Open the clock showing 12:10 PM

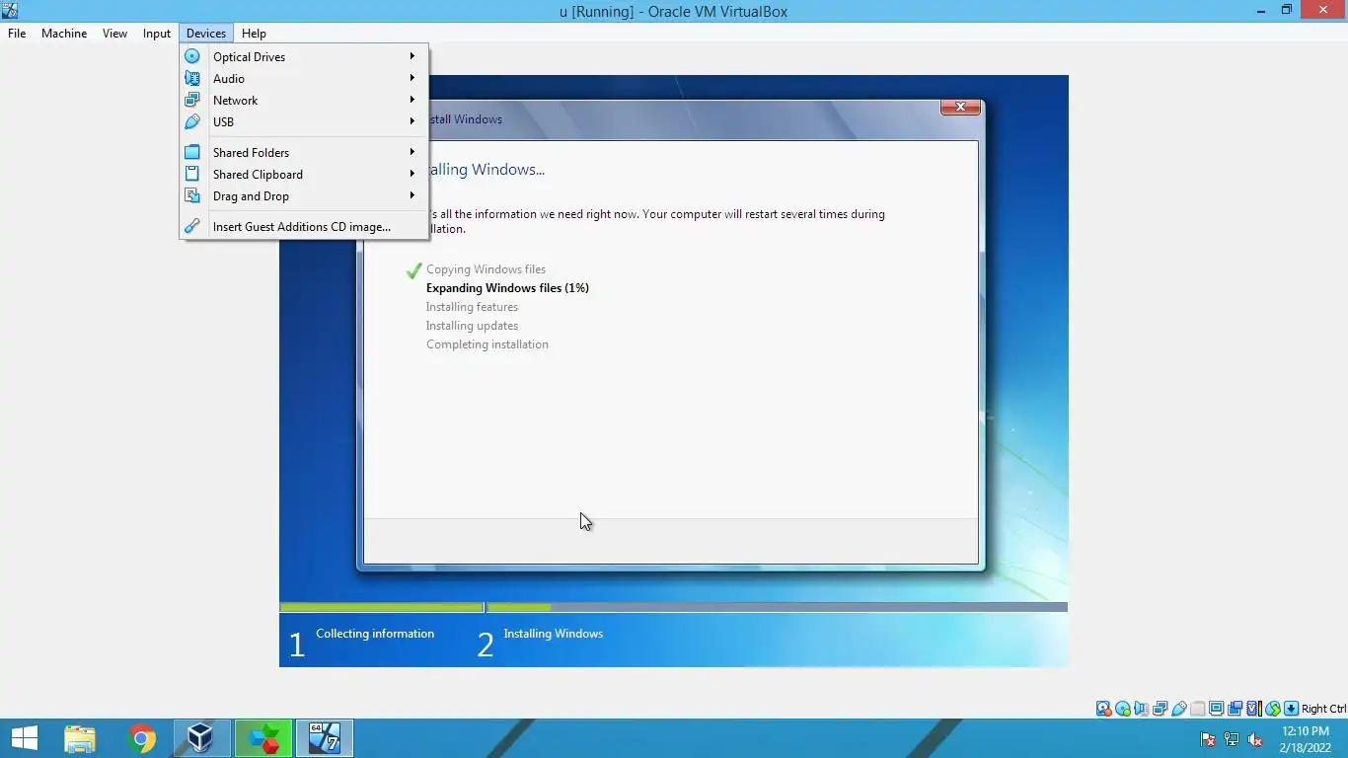[x=1306, y=731]
